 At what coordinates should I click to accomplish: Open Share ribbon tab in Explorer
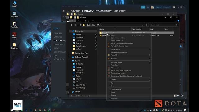[87, 21]
